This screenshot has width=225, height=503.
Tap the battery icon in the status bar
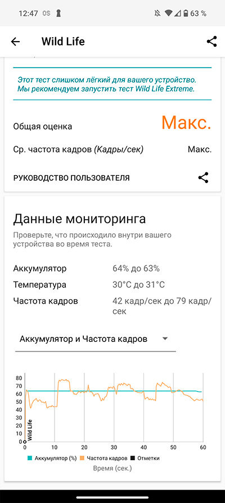point(186,14)
